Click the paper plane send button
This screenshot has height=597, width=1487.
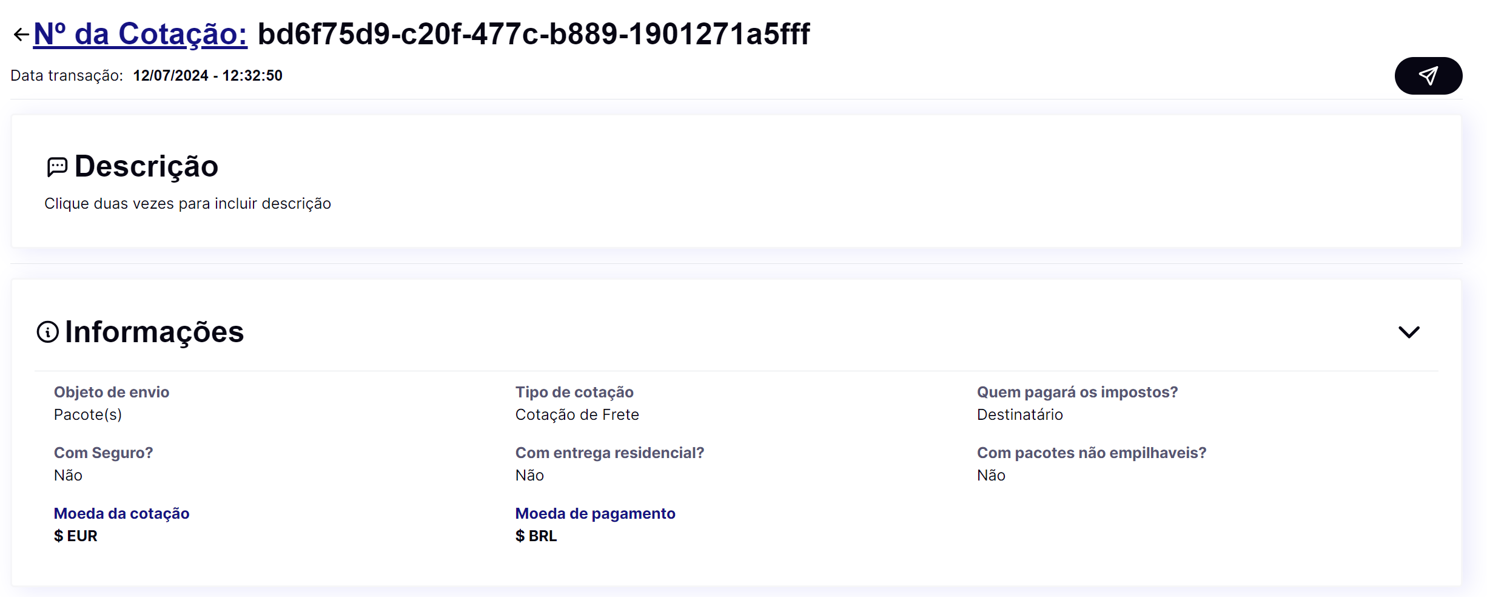(x=1428, y=76)
